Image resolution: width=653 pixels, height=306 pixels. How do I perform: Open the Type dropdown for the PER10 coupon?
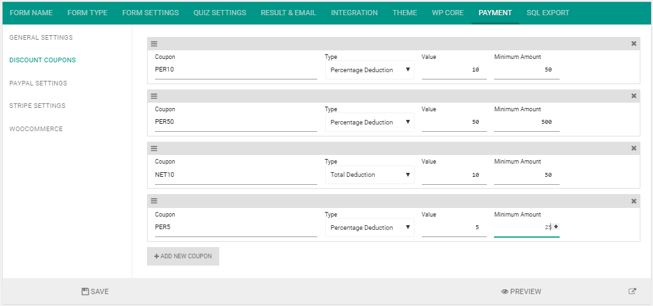pos(370,70)
